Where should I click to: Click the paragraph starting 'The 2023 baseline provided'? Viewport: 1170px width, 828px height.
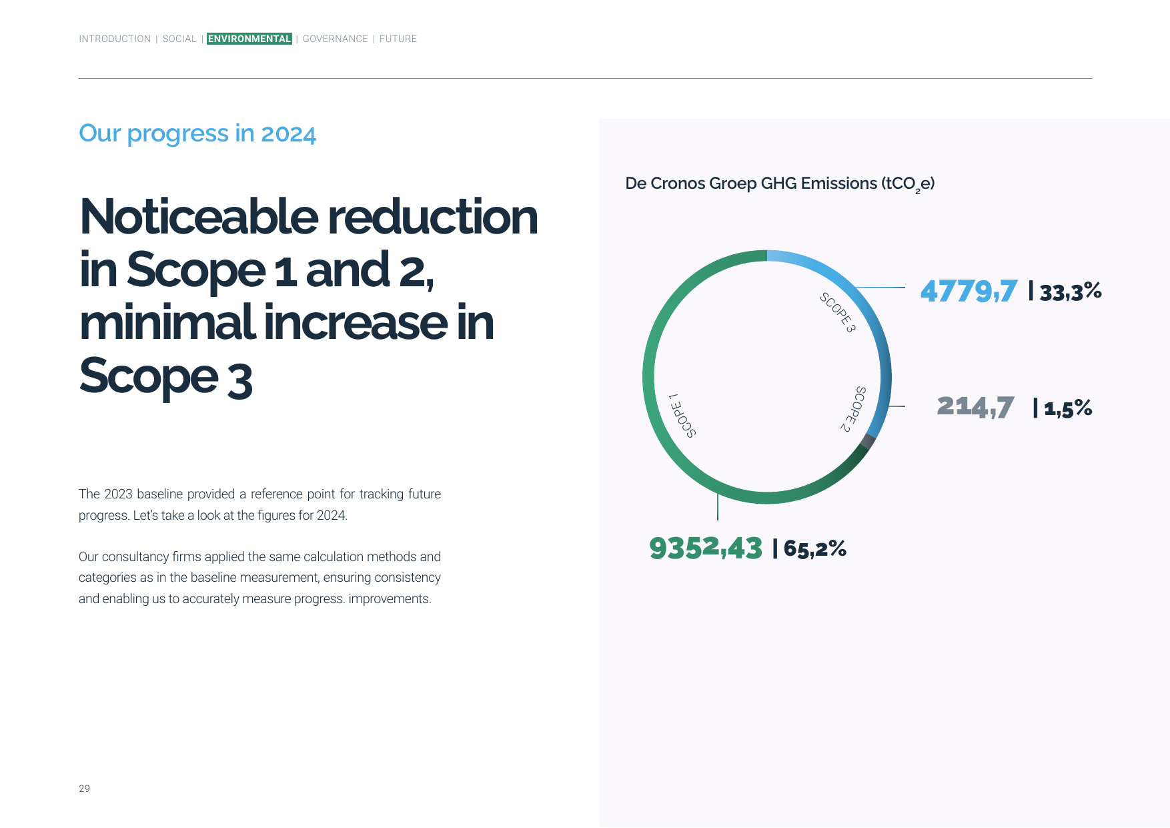tap(259, 504)
